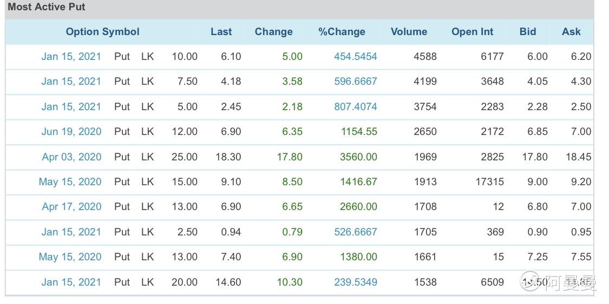
Task: Sort table by Ask column
Action: [571, 32]
